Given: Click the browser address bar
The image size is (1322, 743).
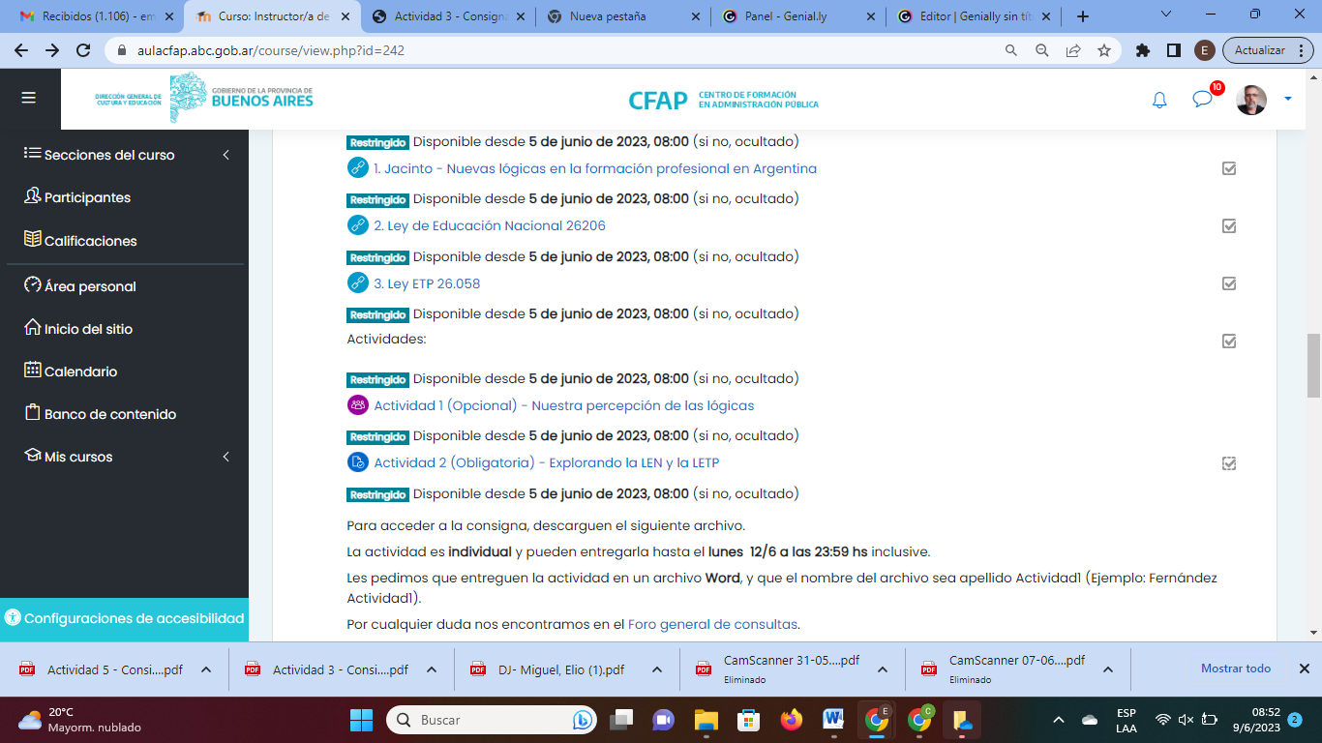Looking at the screenshot, I should [561, 50].
